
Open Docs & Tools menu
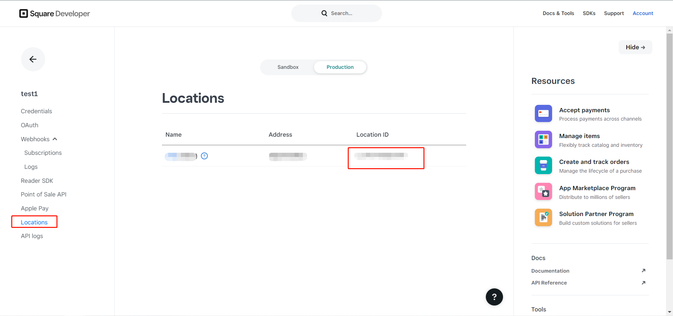point(558,13)
